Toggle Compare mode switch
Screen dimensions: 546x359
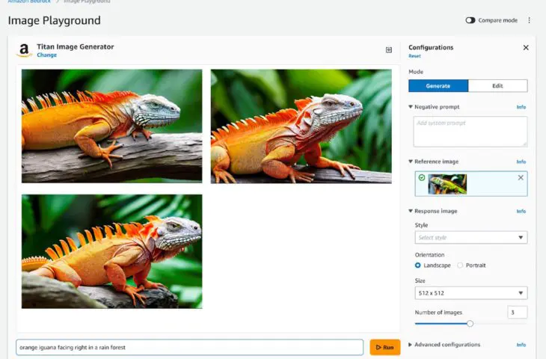(470, 20)
